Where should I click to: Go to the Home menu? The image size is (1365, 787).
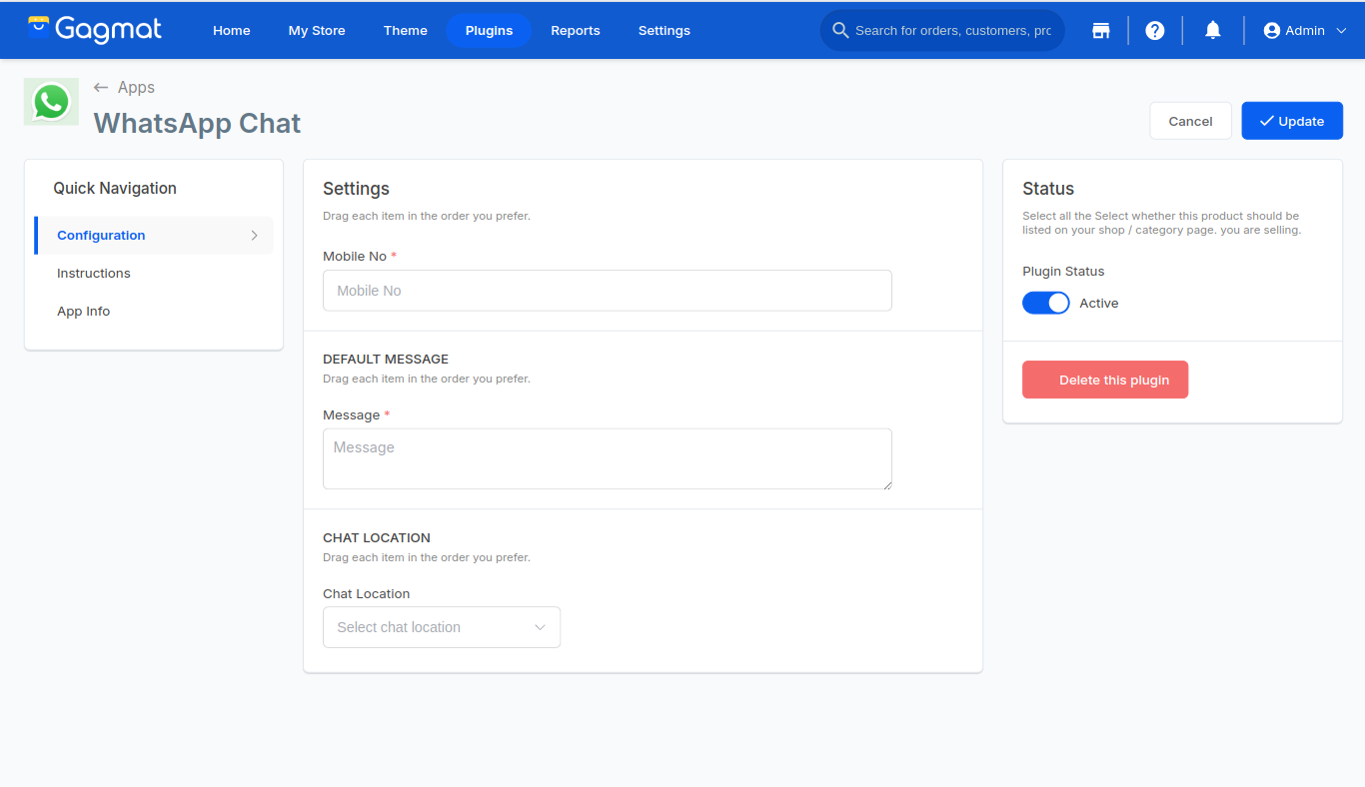tap(232, 31)
